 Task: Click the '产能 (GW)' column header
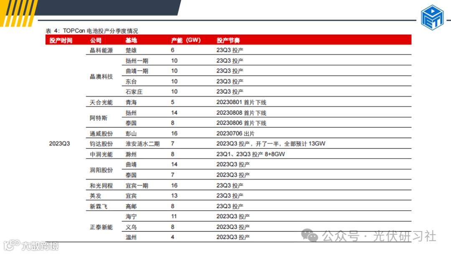coord(186,40)
